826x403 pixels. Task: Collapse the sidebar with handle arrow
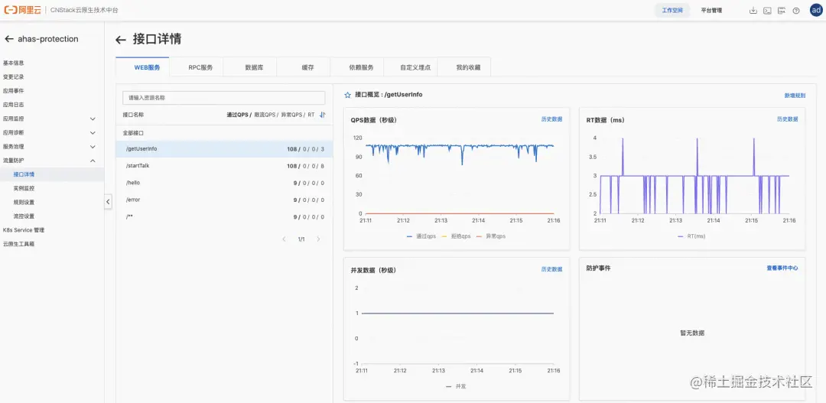pyautogui.click(x=108, y=201)
